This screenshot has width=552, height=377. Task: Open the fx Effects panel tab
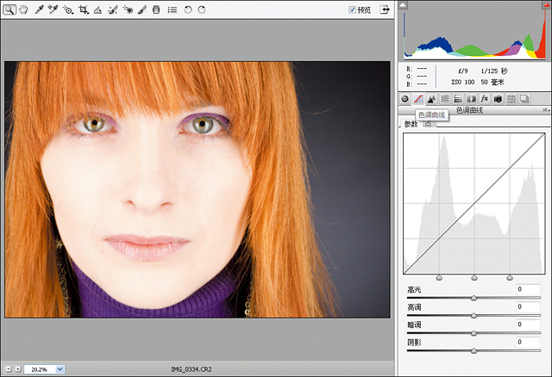tap(485, 99)
